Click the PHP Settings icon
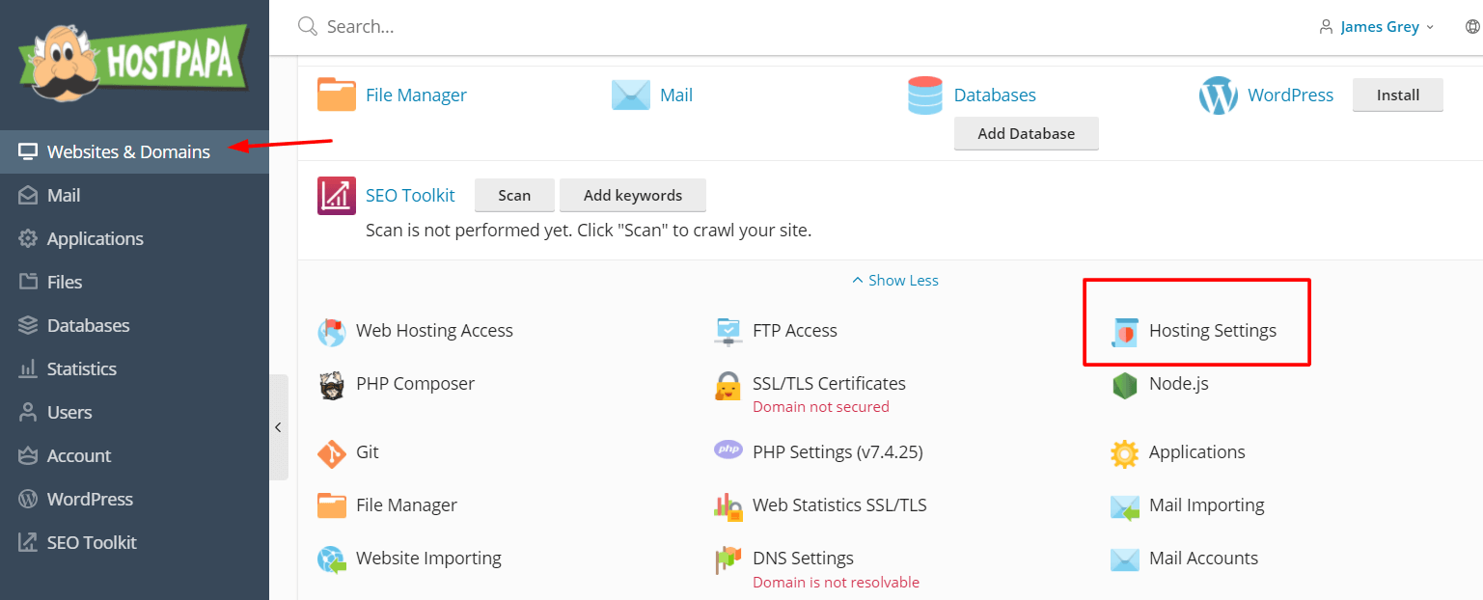This screenshot has width=1483, height=600. [x=728, y=450]
